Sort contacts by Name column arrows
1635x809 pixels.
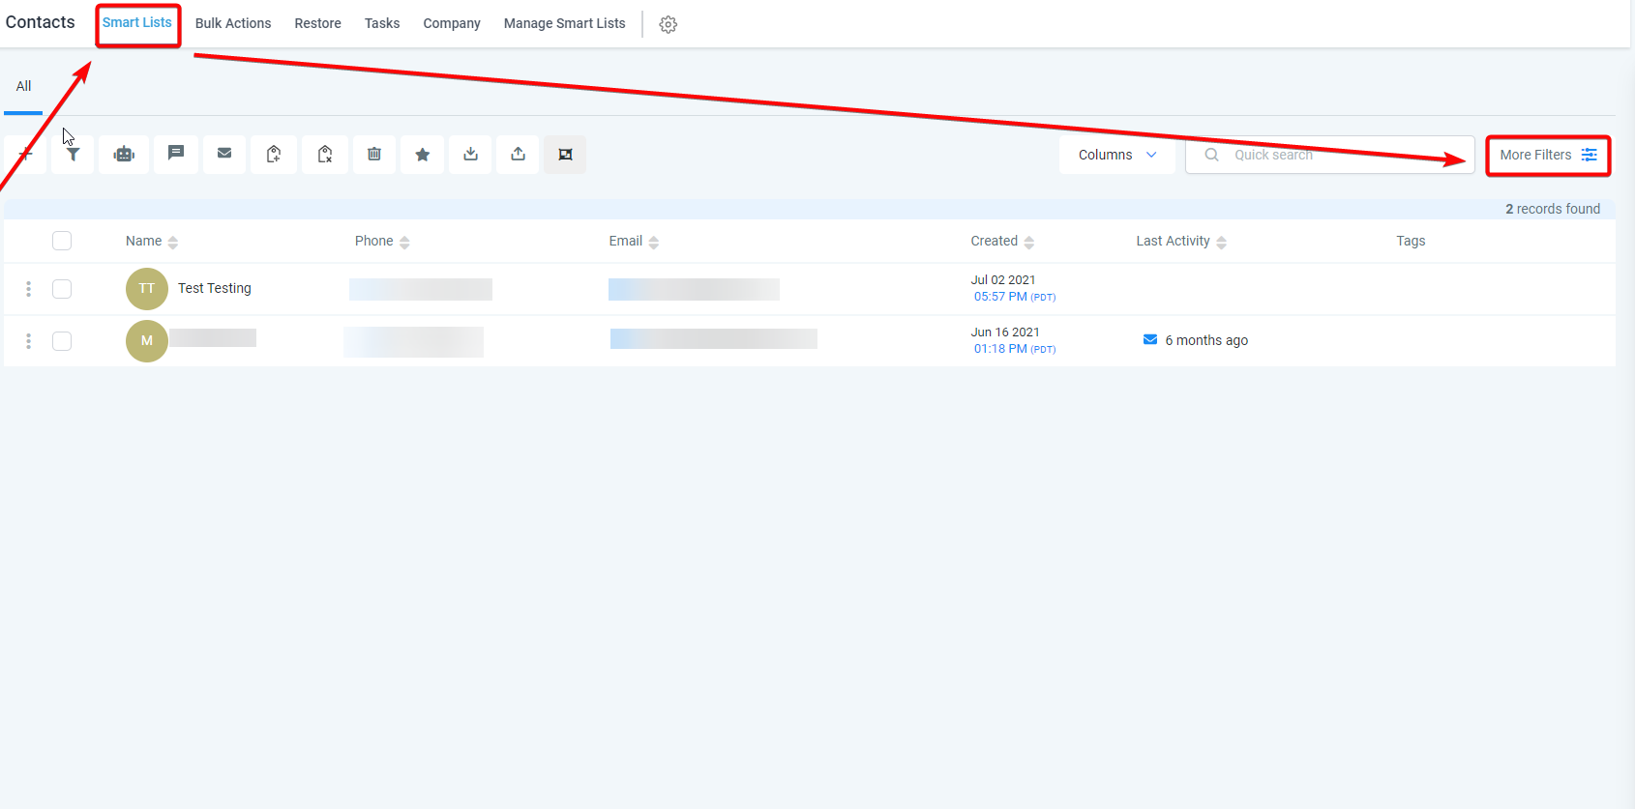click(173, 242)
